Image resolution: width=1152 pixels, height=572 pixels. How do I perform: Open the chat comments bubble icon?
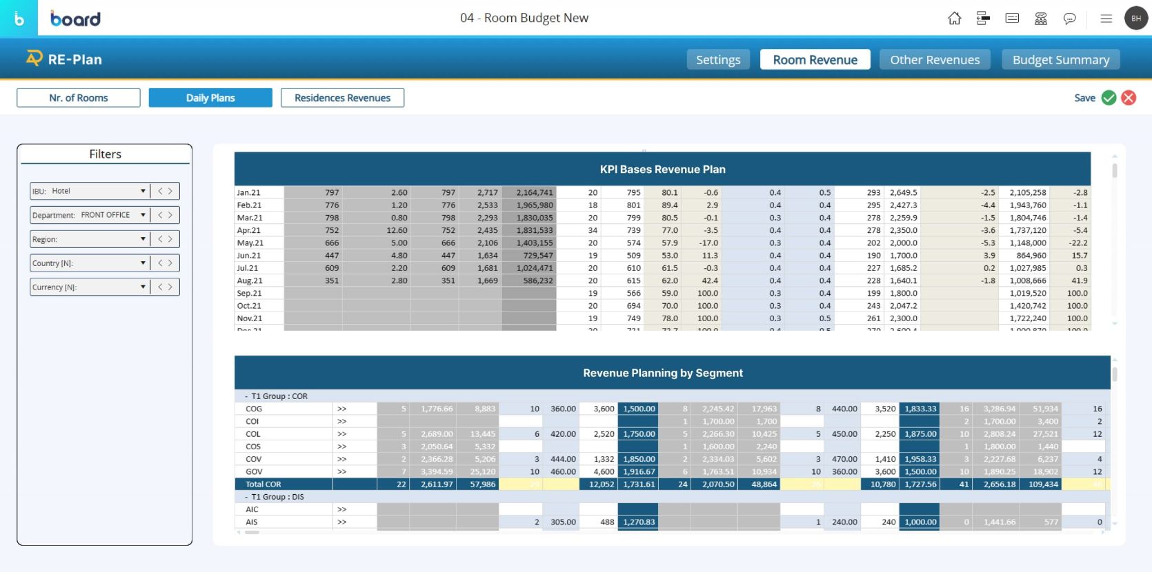1069,19
